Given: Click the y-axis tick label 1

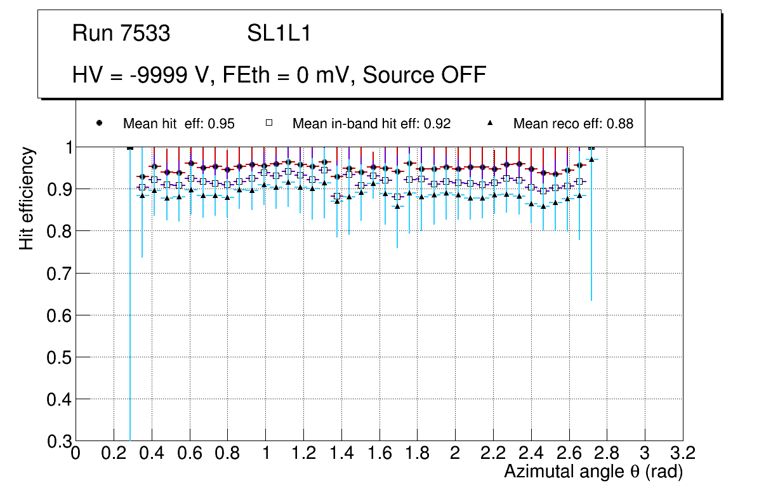Looking at the screenshot, I should click(67, 147).
